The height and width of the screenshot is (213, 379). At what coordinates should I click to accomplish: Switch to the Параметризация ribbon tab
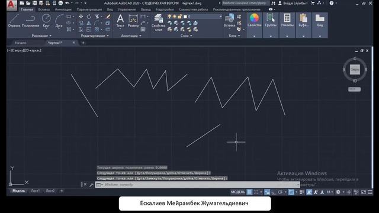pos(89,9)
